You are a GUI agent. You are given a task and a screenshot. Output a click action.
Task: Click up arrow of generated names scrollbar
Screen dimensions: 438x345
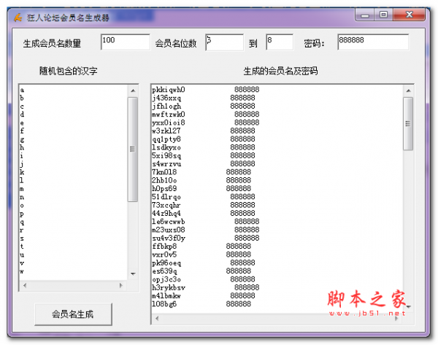[408, 90]
